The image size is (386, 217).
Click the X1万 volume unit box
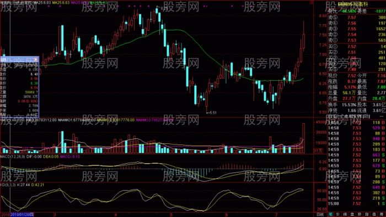[x=318, y=150]
